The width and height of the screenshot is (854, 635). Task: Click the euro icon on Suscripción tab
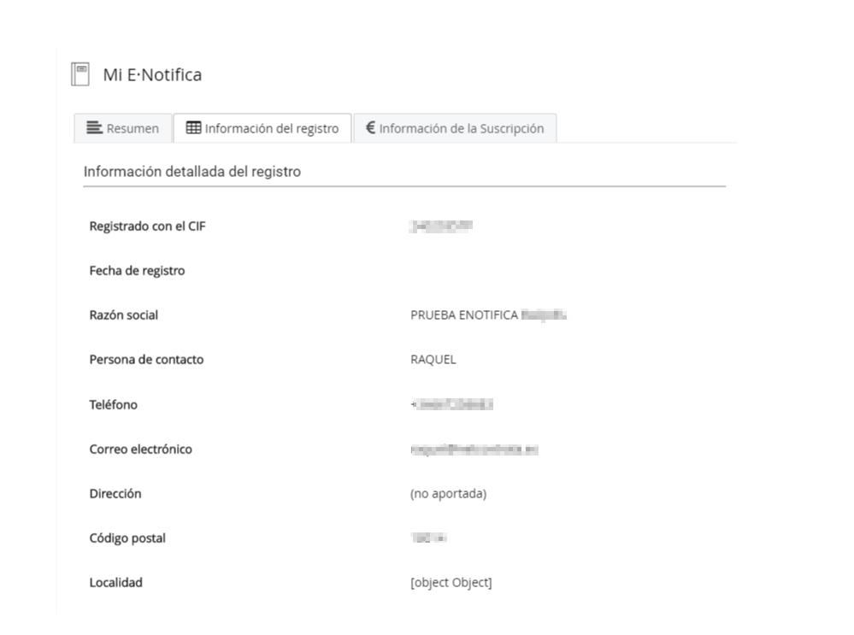(x=371, y=129)
